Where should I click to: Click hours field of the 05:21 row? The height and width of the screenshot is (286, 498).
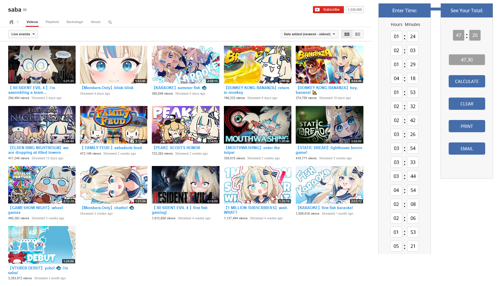pyautogui.click(x=396, y=246)
